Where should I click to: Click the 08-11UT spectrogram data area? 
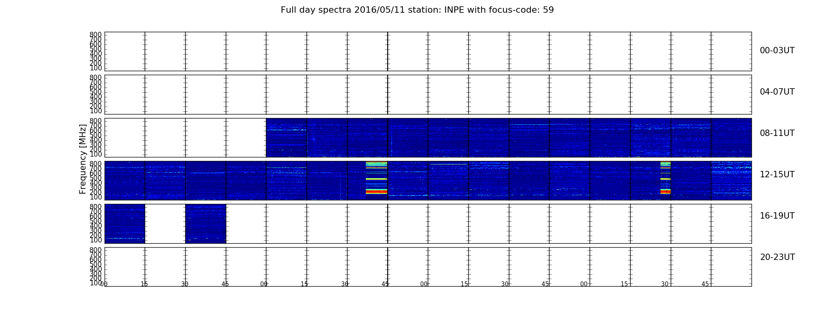tap(509, 138)
